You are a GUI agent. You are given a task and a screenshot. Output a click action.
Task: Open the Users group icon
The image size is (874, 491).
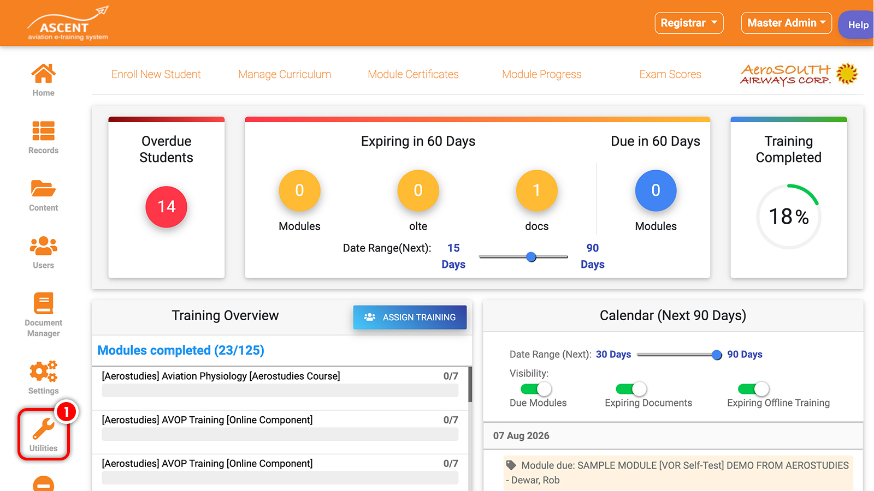coord(43,246)
